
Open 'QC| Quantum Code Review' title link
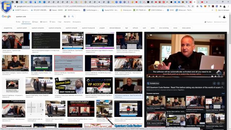click(x=185, y=87)
